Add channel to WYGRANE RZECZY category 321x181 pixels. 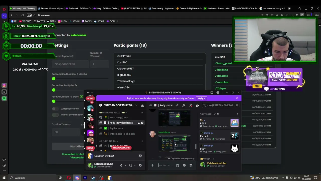[x=142, y=113]
